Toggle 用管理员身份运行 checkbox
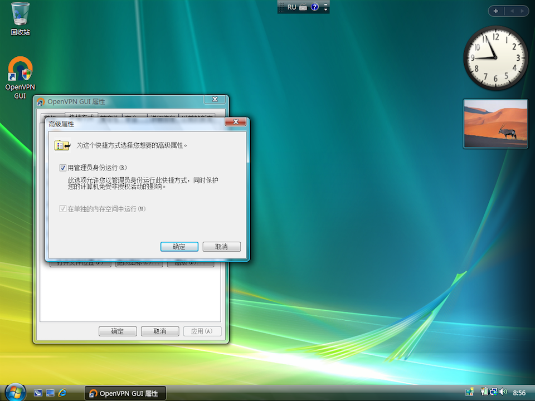The image size is (535, 401). (63, 168)
